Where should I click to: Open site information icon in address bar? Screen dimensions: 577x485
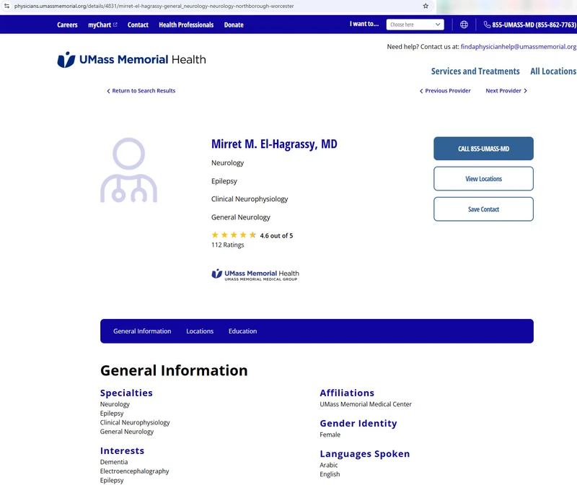[6, 6]
